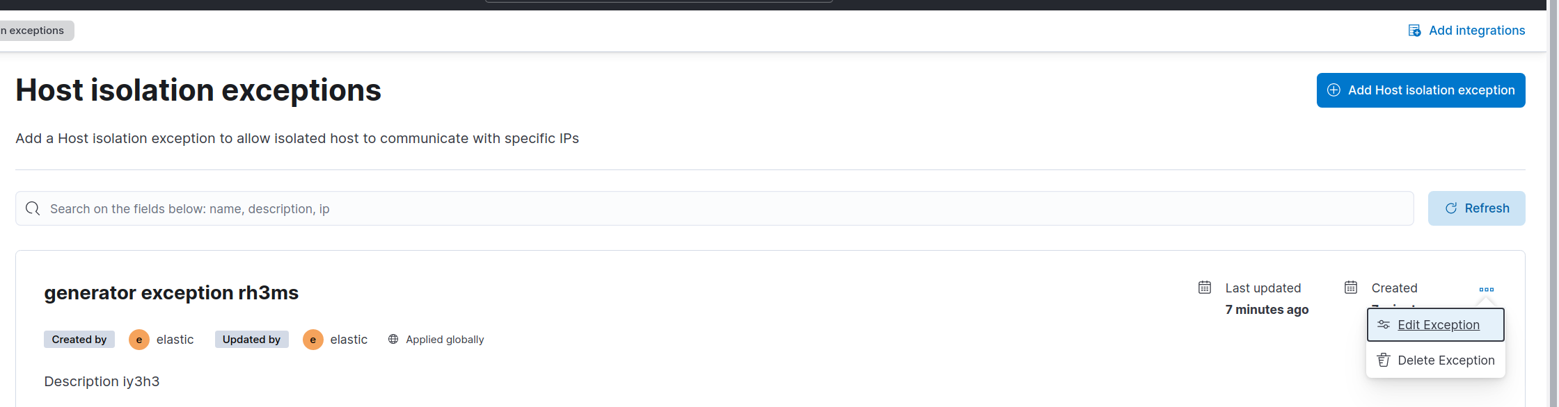Click the pencil icon in Edit Exception

pos(1383,324)
